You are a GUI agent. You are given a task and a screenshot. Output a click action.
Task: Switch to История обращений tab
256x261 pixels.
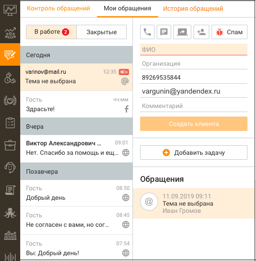[193, 9]
